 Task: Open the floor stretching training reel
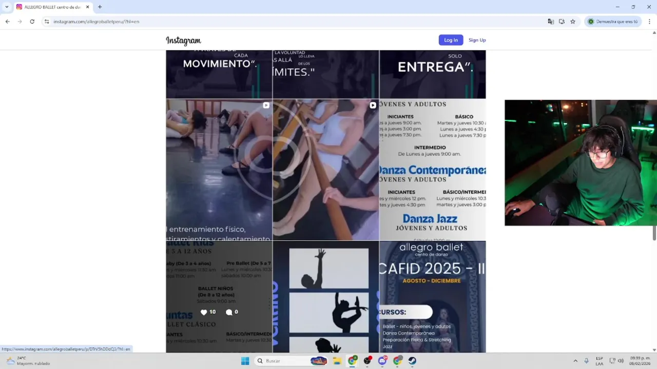[x=219, y=170]
